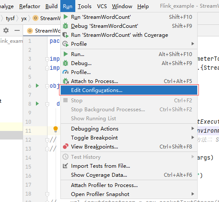
Task: Click Attach Profiler to Process...
Action: click(129, 185)
